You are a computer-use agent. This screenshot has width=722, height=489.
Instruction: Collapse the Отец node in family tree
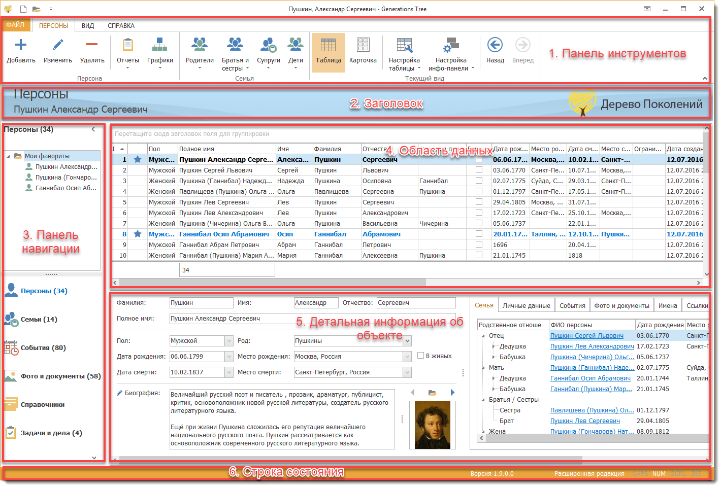coord(483,336)
